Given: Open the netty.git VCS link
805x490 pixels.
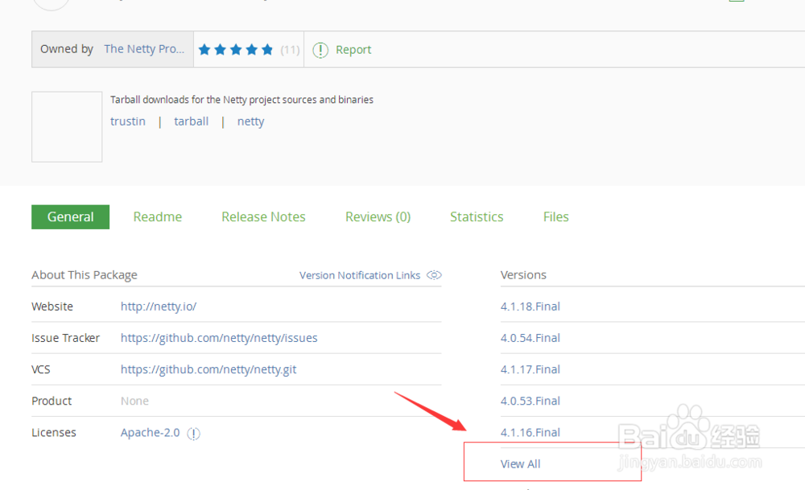Looking at the screenshot, I should tap(208, 369).
